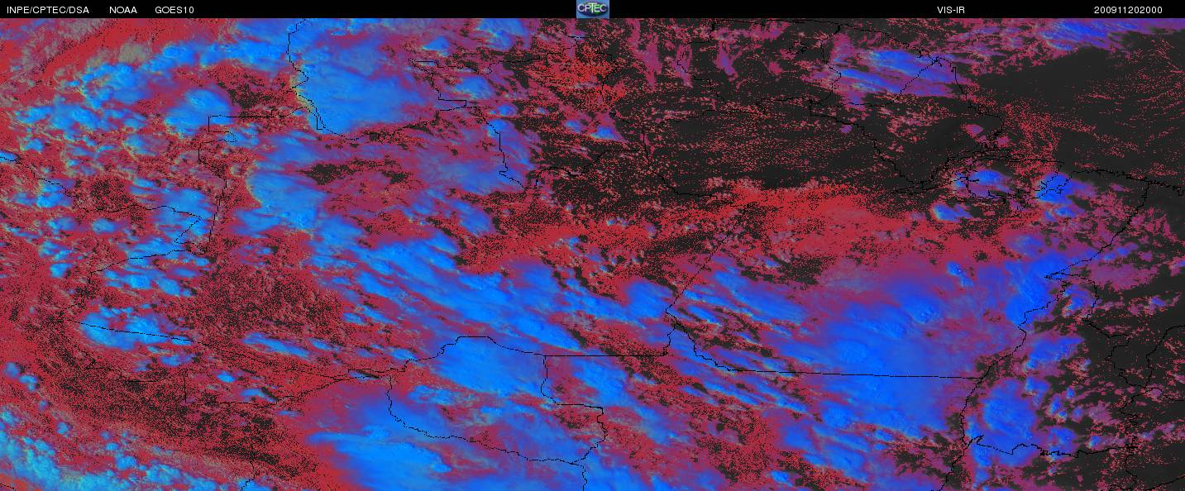Select the GOES10 satellite label
The height and width of the screenshot is (491, 1185).
click(174, 10)
